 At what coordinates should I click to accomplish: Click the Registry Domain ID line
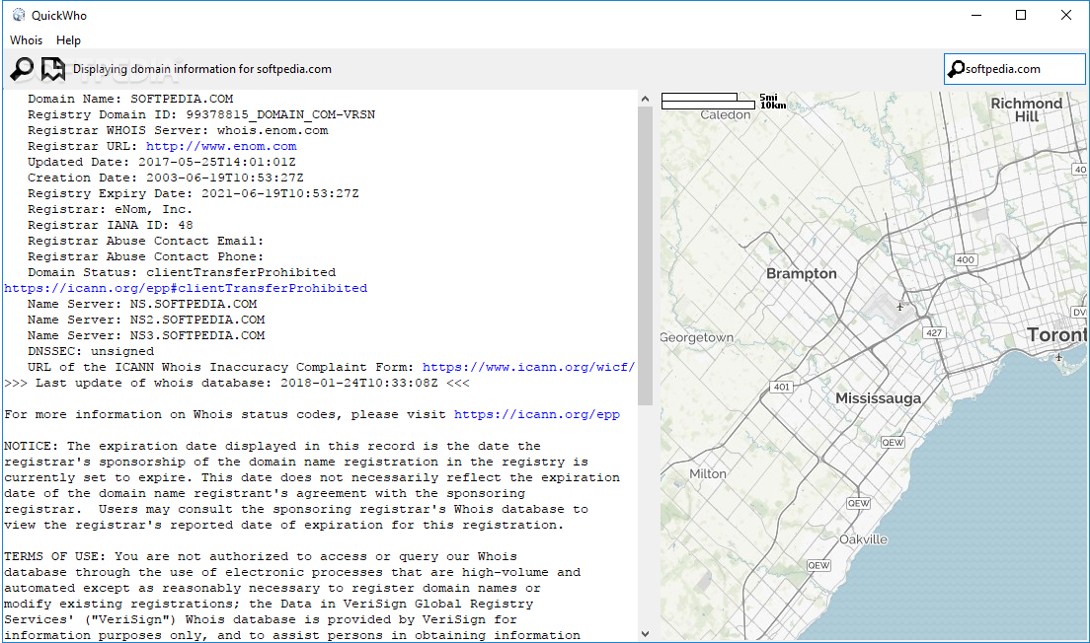200,114
